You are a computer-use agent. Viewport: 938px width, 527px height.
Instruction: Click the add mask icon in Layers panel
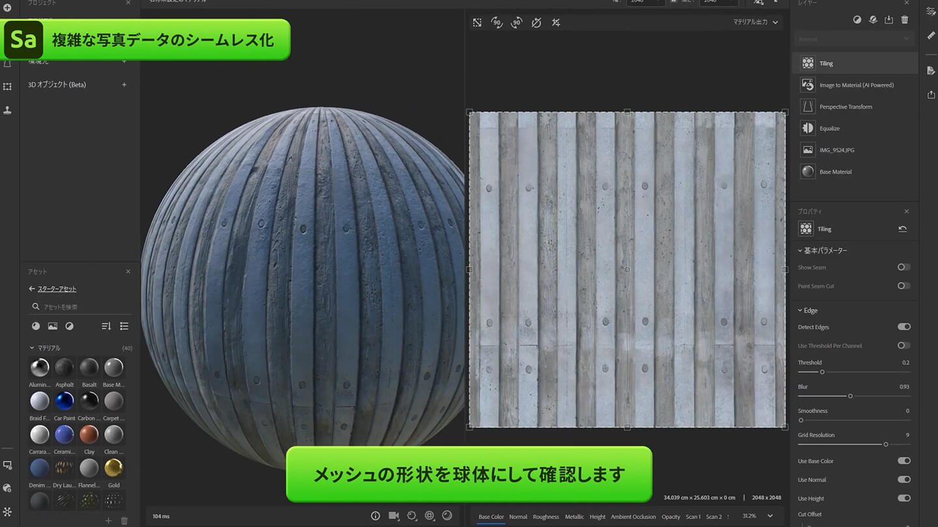click(857, 20)
